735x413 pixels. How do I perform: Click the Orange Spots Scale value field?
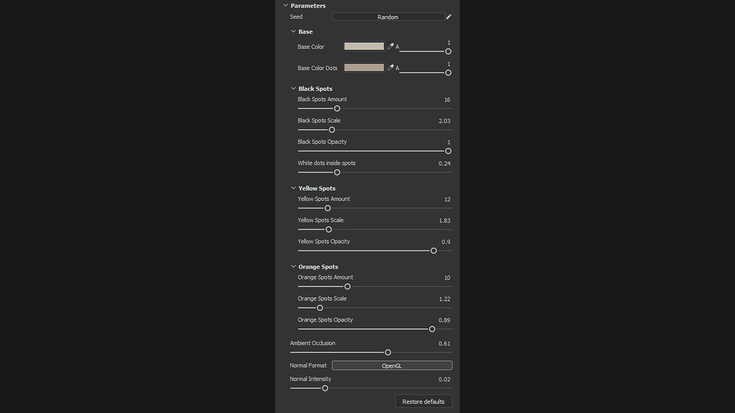(444, 299)
